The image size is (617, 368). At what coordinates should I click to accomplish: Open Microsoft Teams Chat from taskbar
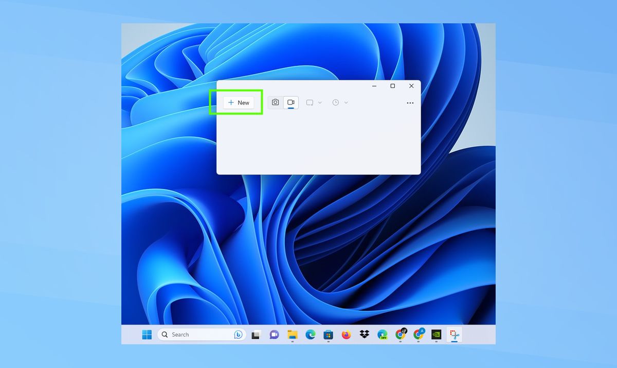pos(274,335)
